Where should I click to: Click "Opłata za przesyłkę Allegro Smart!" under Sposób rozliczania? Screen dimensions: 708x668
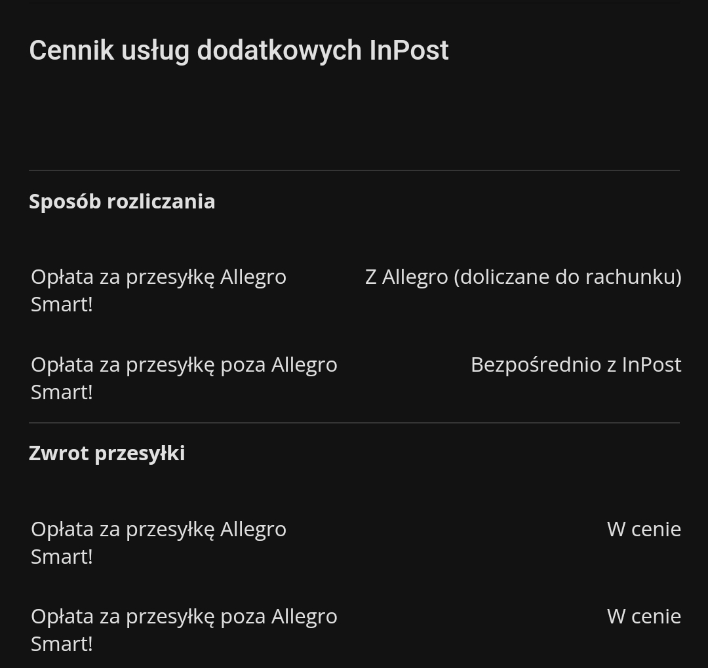(159, 290)
